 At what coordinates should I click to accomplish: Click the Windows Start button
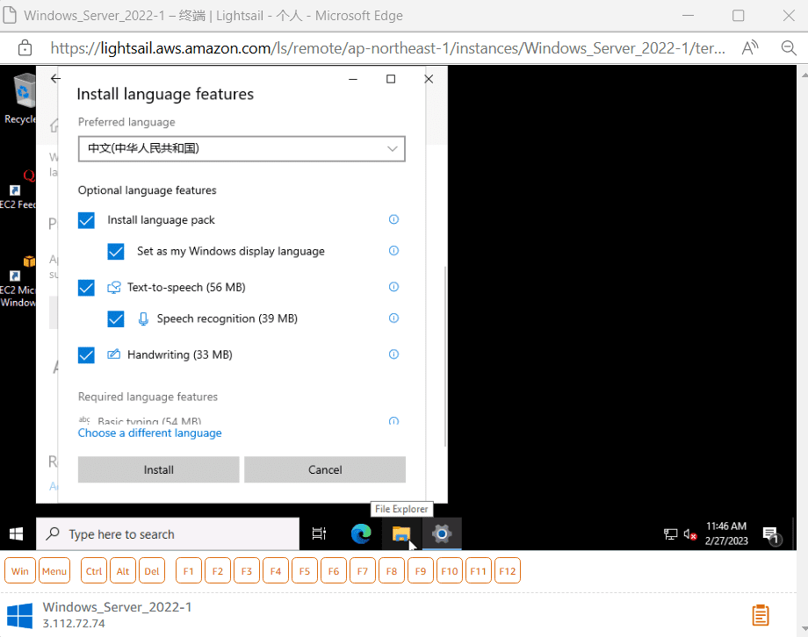tap(17, 533)
